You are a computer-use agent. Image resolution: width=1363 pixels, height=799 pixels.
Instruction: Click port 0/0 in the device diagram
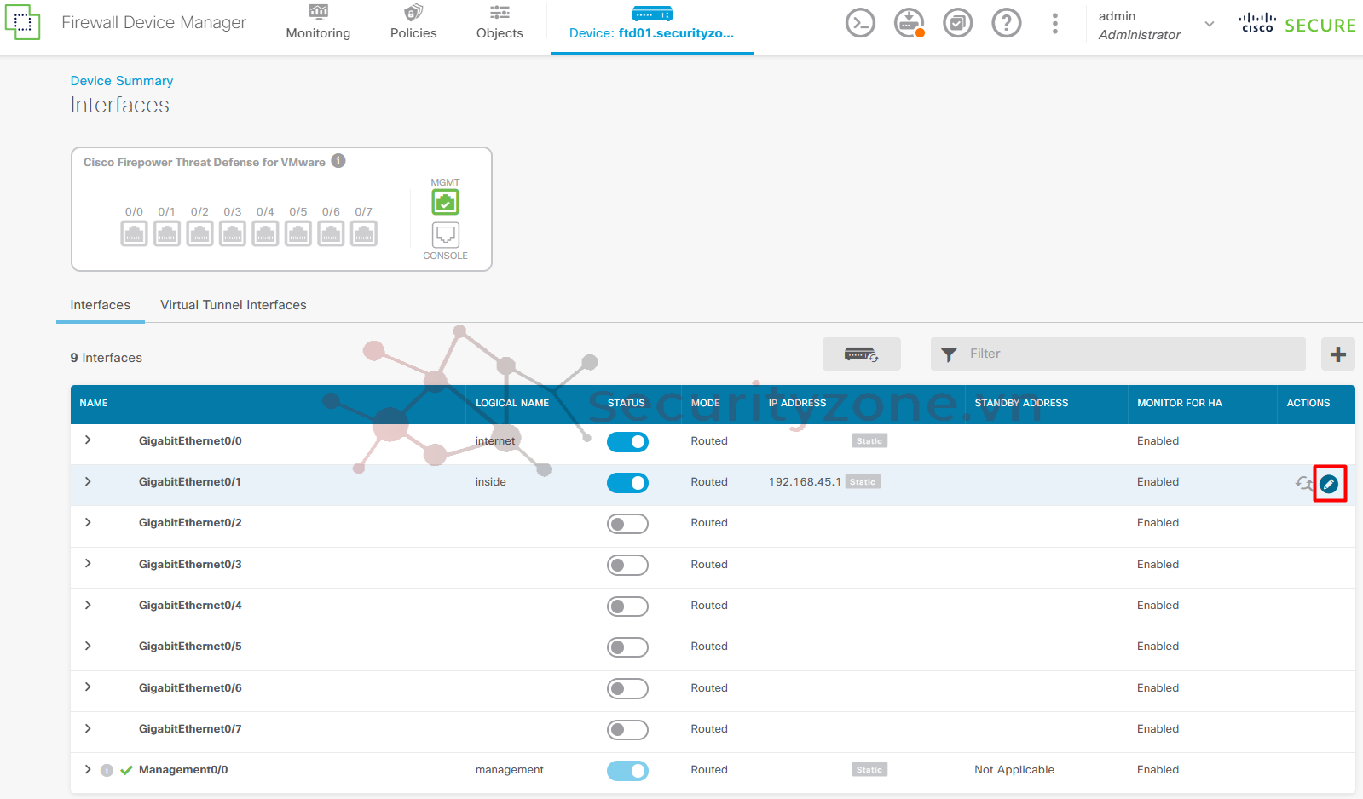[x=134, y=233]
